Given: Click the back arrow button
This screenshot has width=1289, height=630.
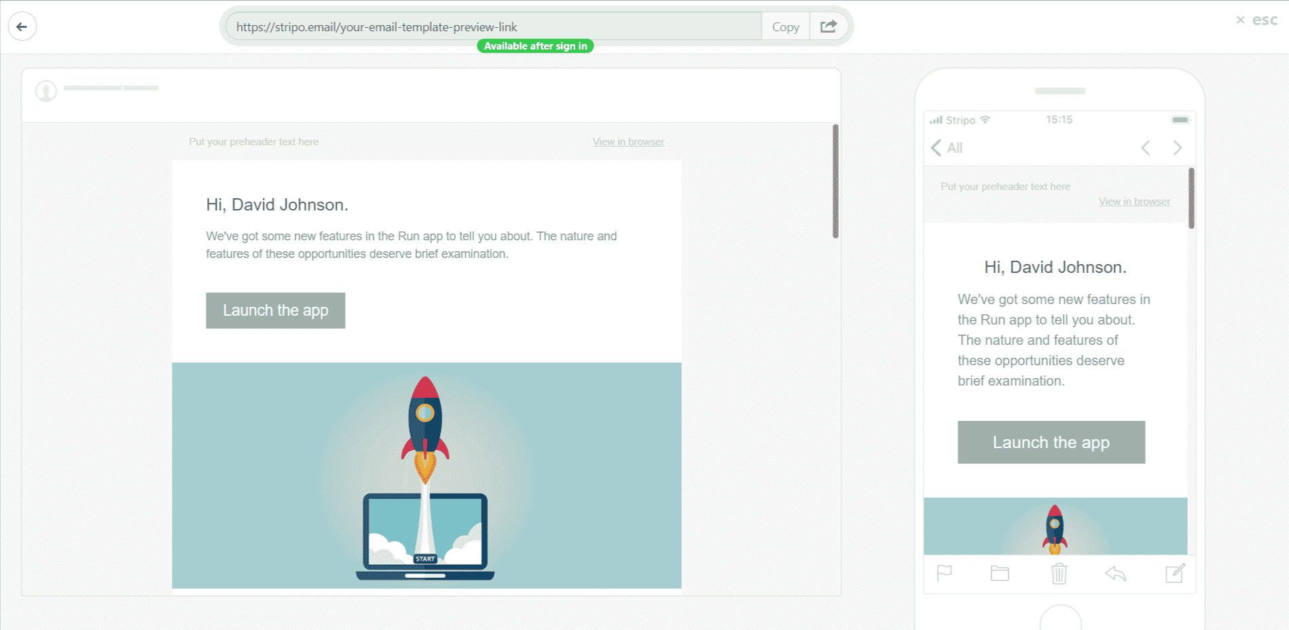Looking at the screenshot, I should 22,26.
